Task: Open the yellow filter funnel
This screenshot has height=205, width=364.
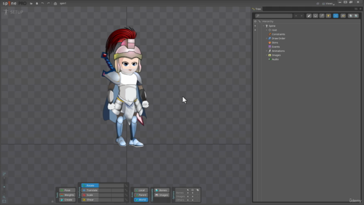Action: point(328,16)
